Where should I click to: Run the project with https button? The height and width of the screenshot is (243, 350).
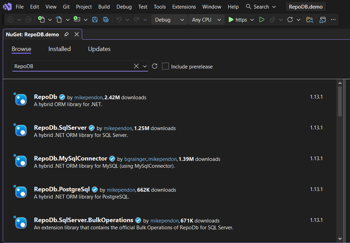point(238,20)
